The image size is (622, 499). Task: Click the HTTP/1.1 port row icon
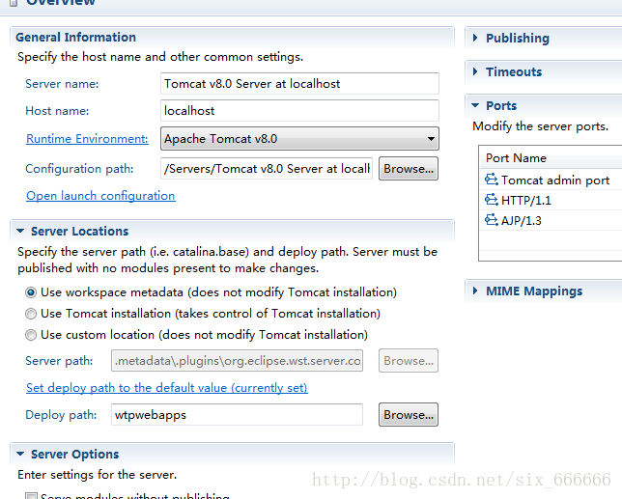click(491, 200)
